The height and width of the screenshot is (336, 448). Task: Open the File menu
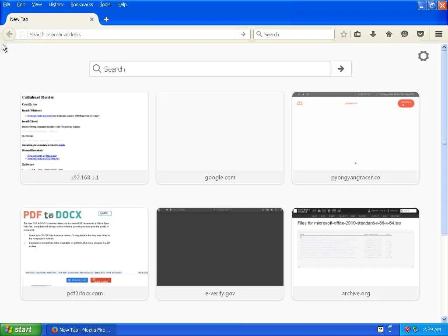tap(7, 4)
